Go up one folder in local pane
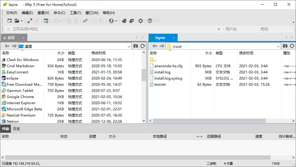This screenshot has width=296, height=167. (x=136, y=46)
